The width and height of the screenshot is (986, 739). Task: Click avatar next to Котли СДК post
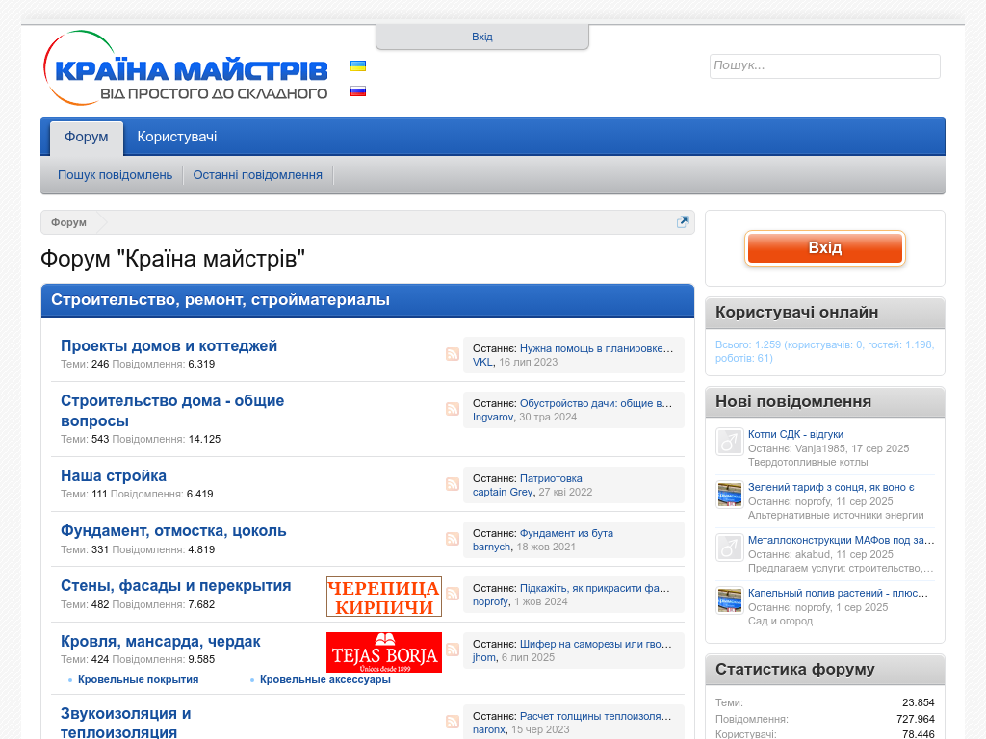point(729,442)
